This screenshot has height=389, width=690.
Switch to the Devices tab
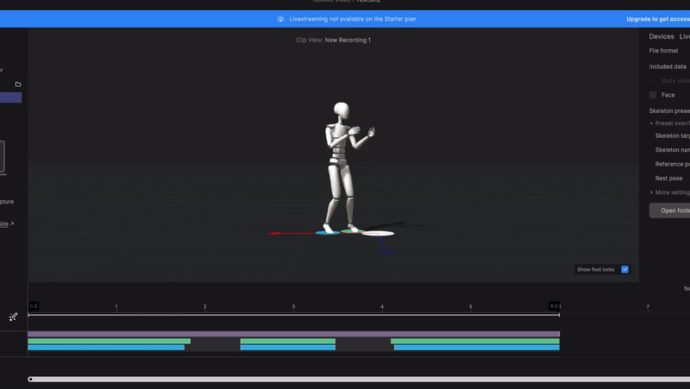coord(662,37)
